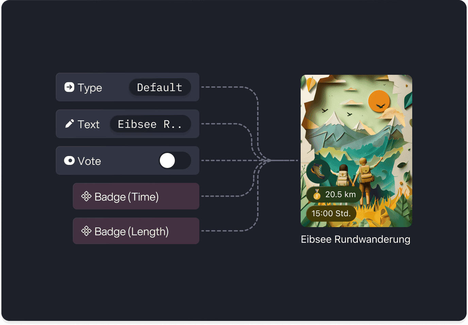Open the Eibsee Rundwanderung title link
This screenshot has height=325, width=468.
tap(355, 239)
